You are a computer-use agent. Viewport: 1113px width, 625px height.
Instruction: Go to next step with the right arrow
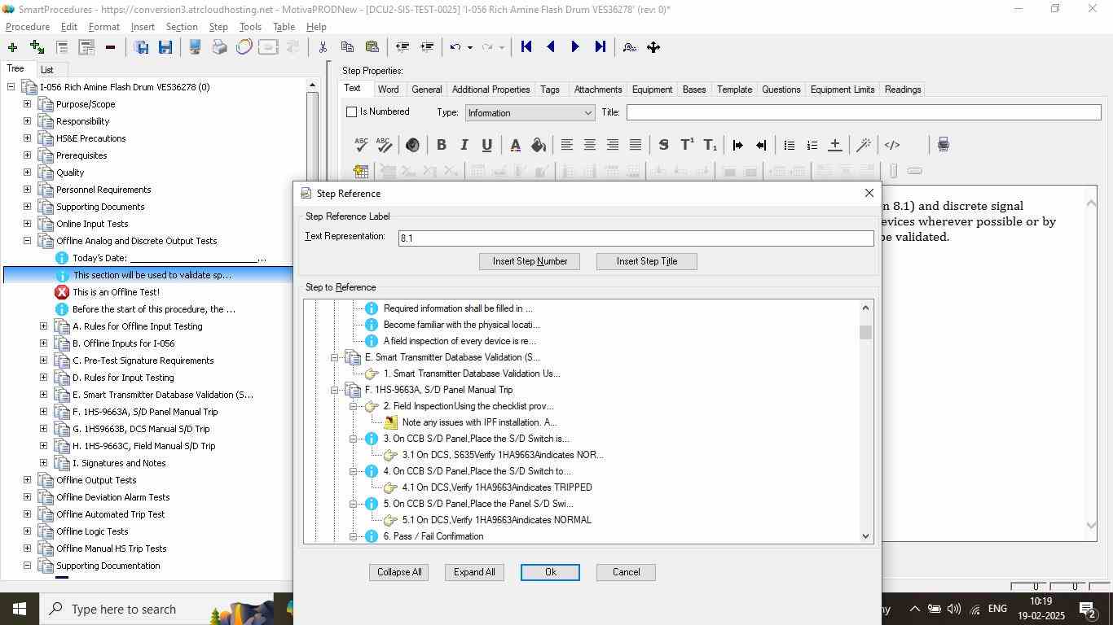(575, 47)
